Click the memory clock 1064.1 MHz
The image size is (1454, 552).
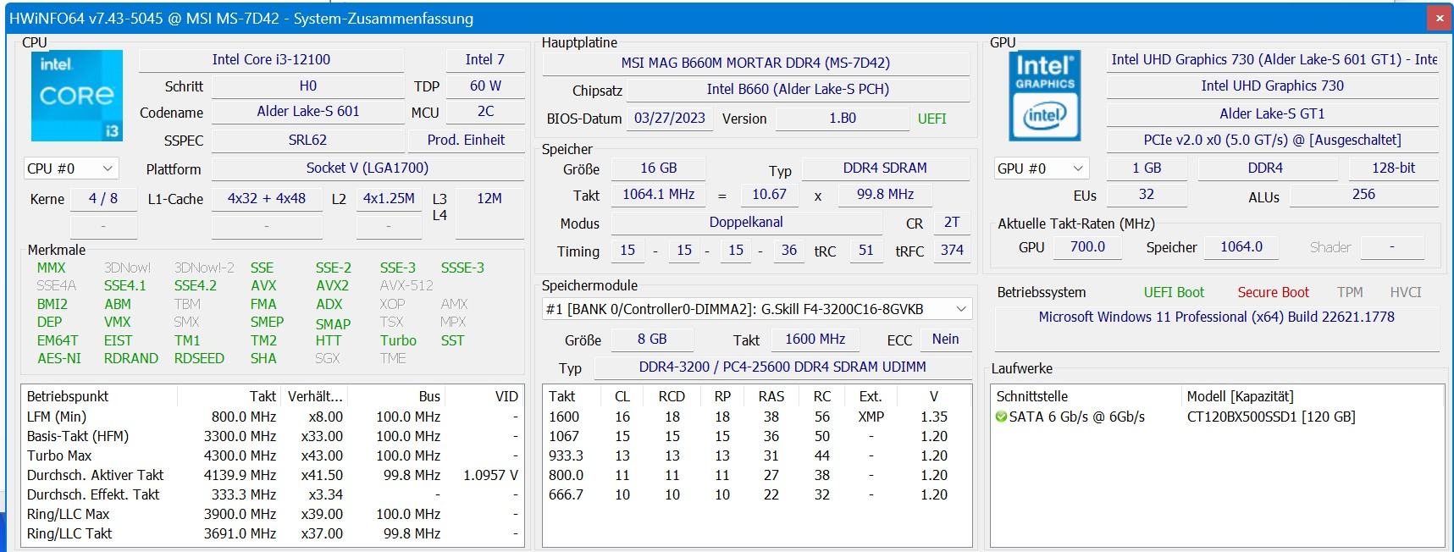coord(658,195)
